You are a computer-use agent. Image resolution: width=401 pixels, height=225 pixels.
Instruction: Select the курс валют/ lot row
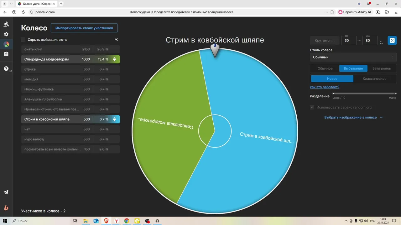point(70,139)
